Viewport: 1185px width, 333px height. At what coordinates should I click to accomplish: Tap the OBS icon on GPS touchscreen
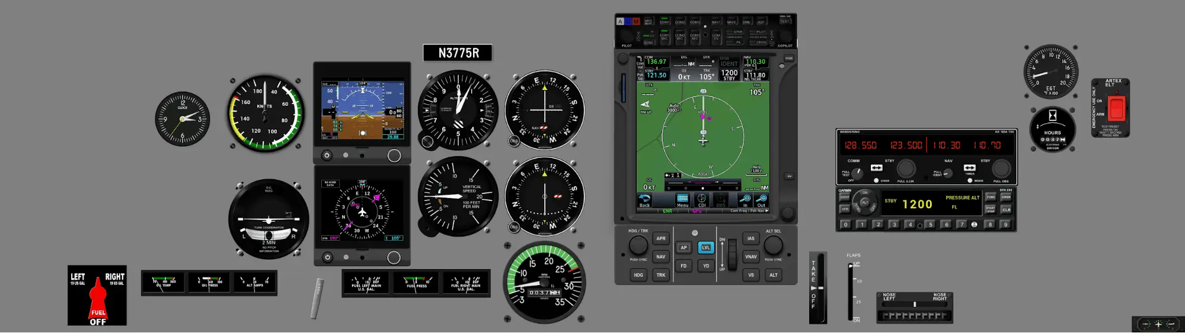point(721,201)
